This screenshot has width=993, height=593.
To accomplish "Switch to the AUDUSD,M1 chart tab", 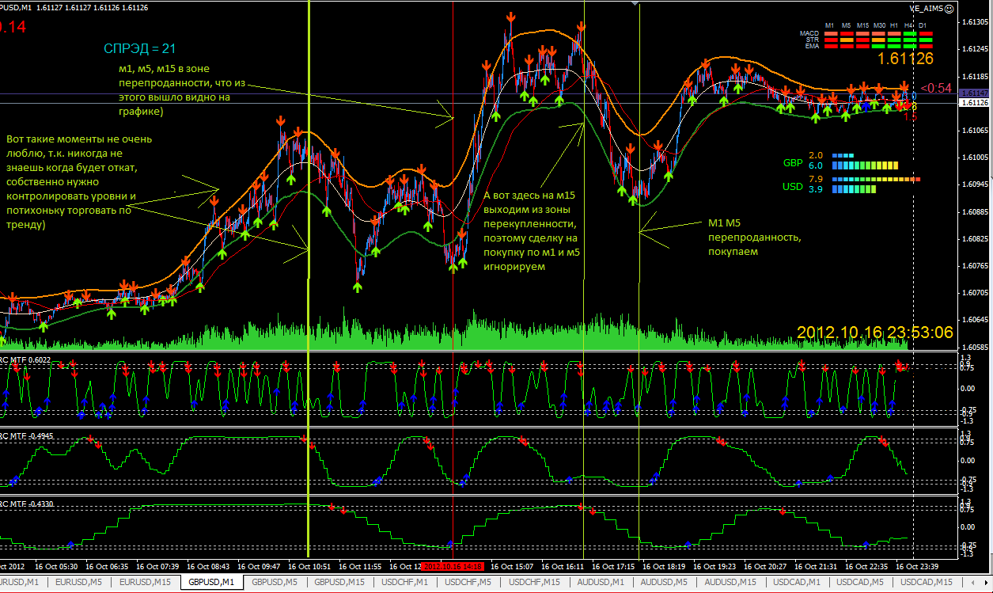I will 601,583.
